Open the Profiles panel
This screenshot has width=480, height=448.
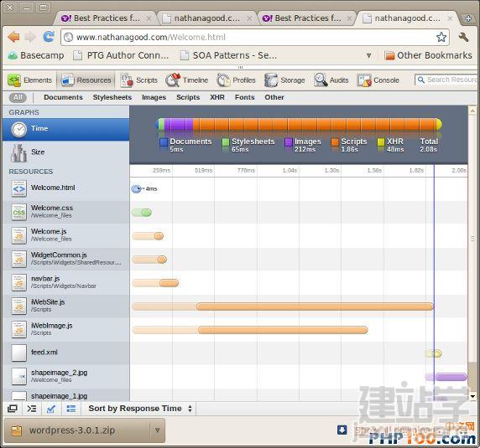pyautogui.click(x=236, y=80)
